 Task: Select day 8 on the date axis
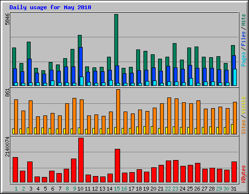tap(67, 189)
